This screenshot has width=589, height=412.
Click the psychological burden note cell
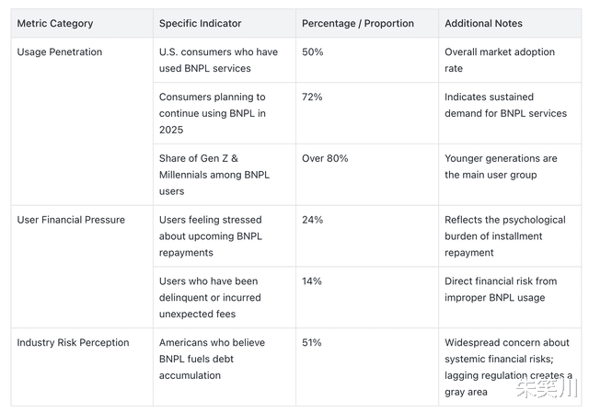pos(505,236)
